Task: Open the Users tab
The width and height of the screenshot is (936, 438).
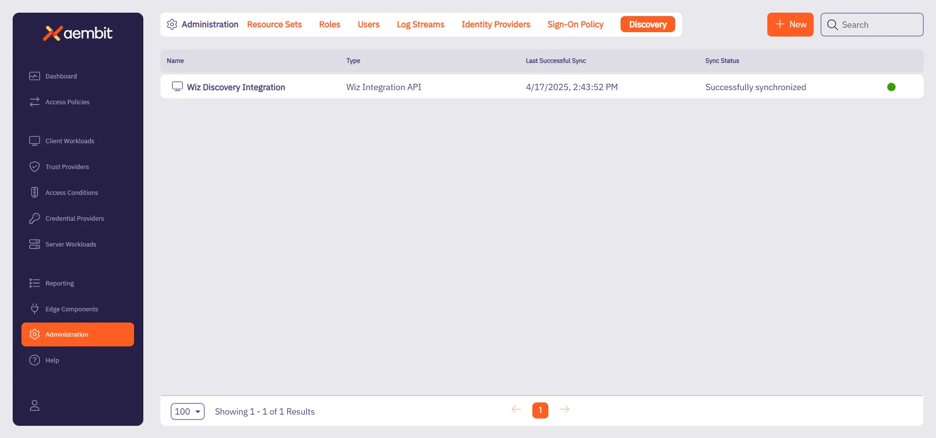Action: point(369,24)
